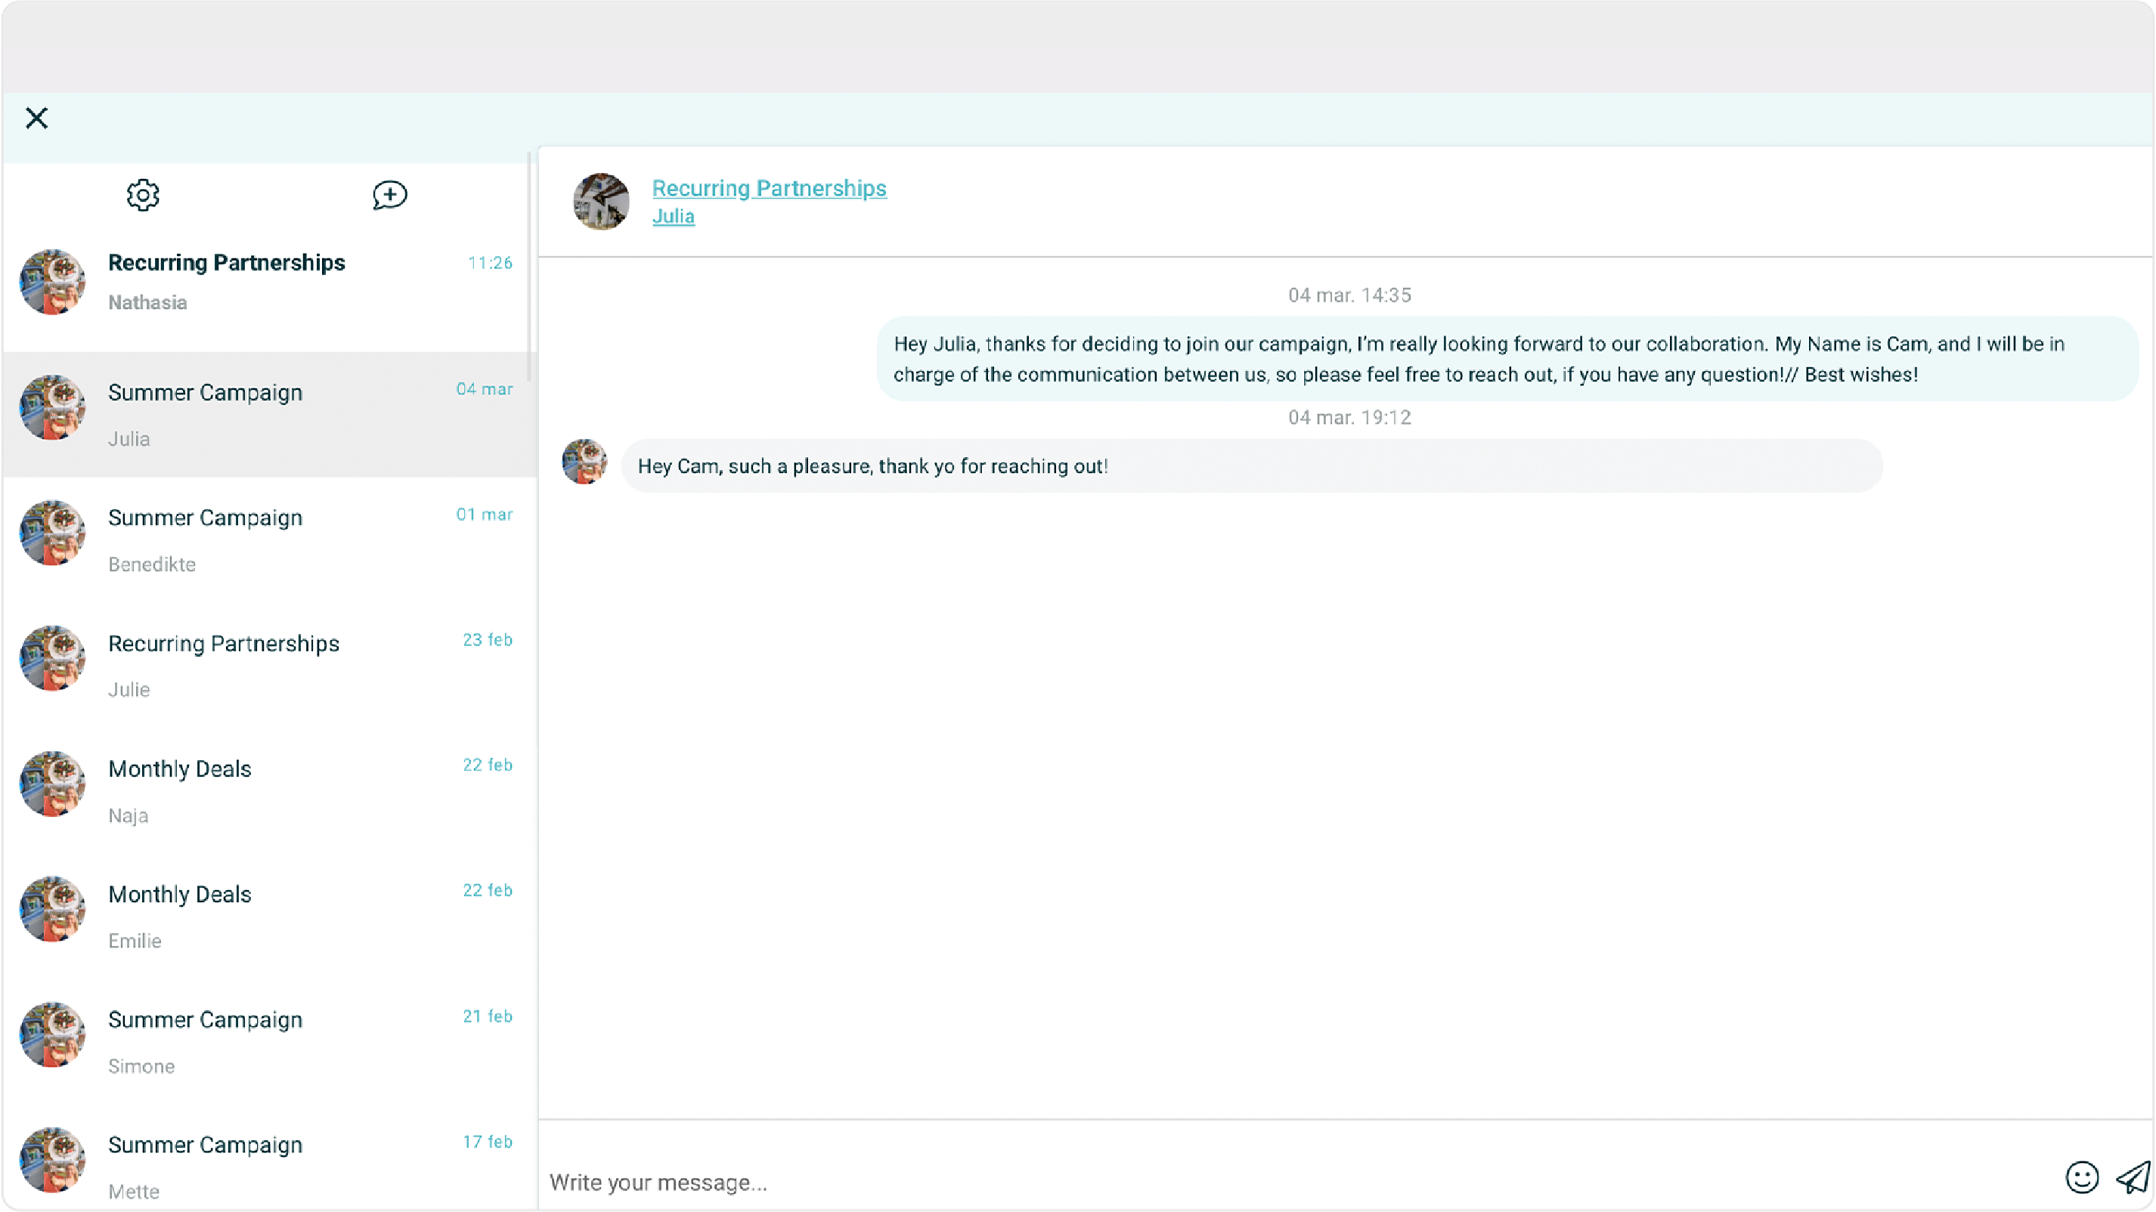The image size is (2156, 1212).
Task: Open the settings gear icon
Action: 142,195
